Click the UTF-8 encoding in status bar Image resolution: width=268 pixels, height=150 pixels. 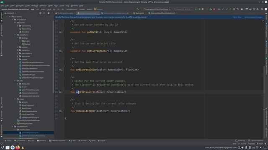(244, 144)
